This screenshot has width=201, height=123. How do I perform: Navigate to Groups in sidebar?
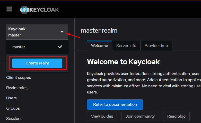(13, 108)
